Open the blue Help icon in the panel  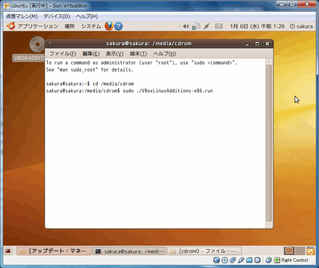[x=118, y=26]
